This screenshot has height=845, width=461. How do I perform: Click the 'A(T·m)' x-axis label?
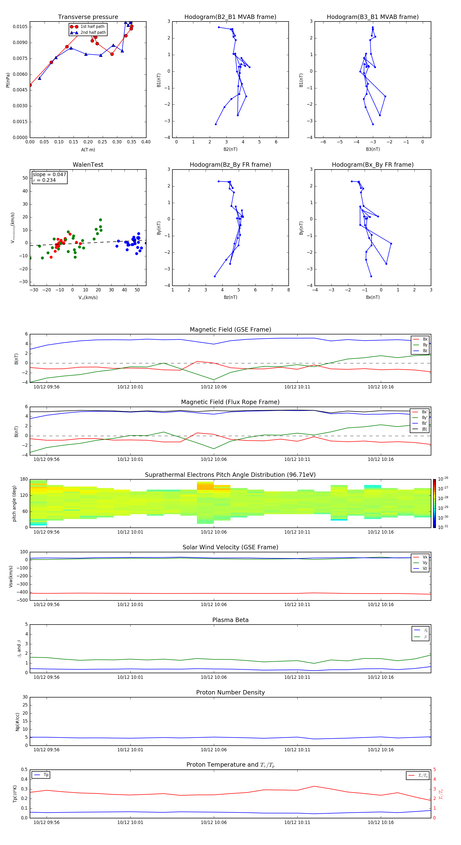coord(88,150)
